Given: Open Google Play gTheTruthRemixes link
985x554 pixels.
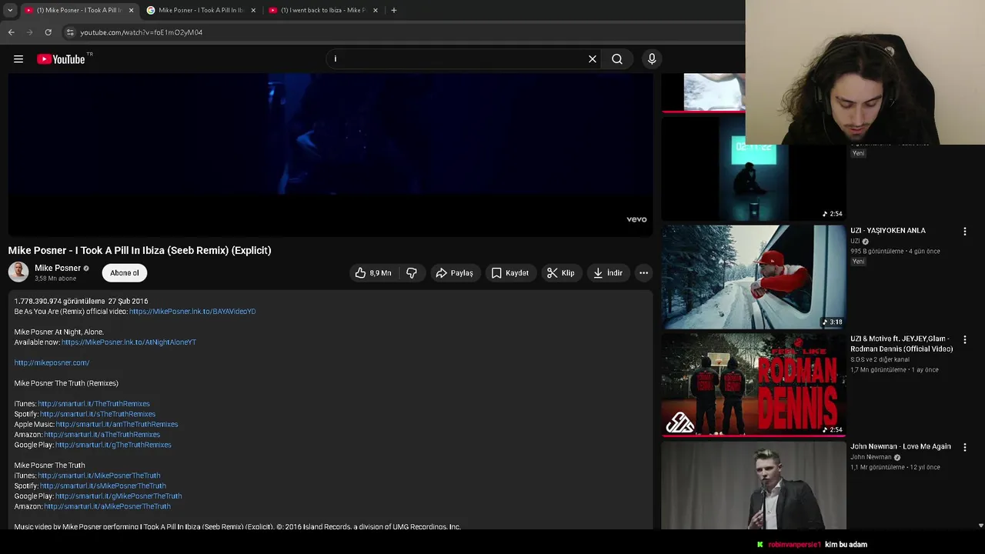Looking at the screenshot, I should click(113, 445).
